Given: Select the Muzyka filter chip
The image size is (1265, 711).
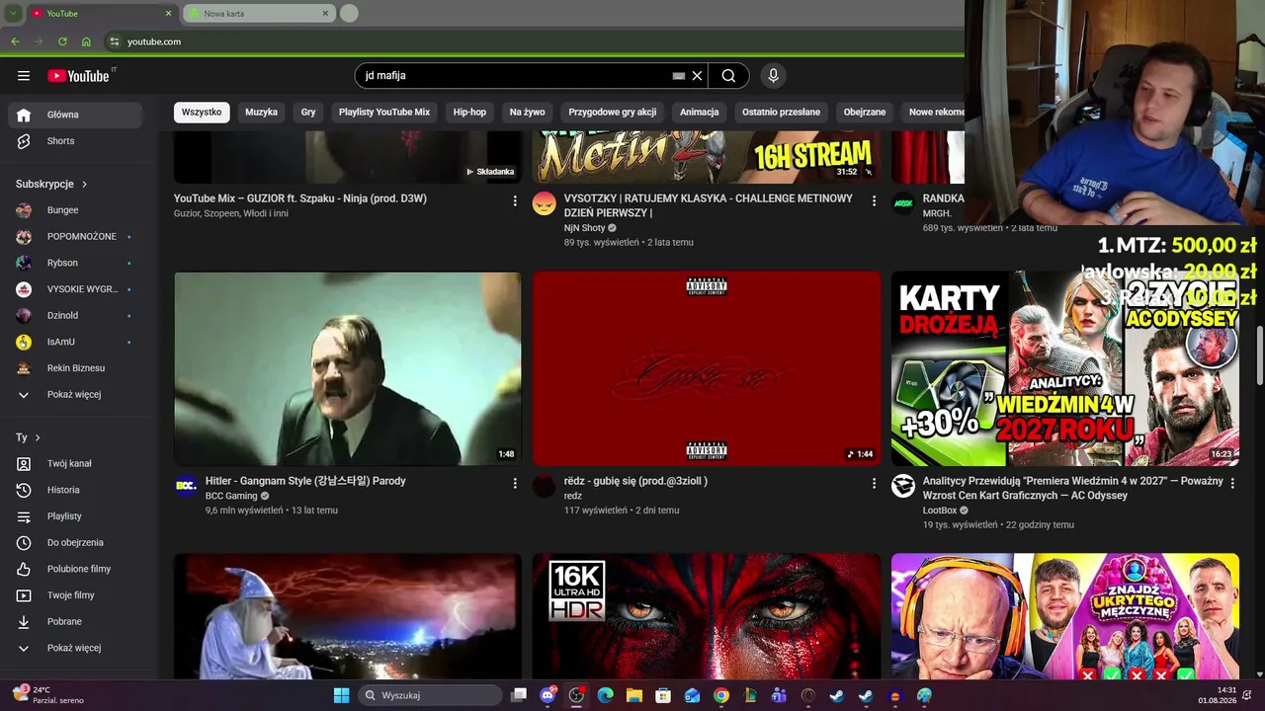Looking at the screenshot, I should 261,113.
